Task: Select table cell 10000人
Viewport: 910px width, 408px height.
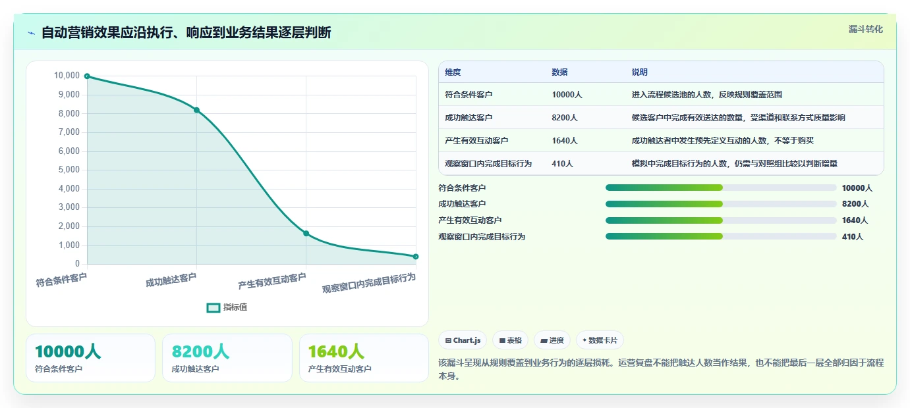Action: (x=567, y=95)
